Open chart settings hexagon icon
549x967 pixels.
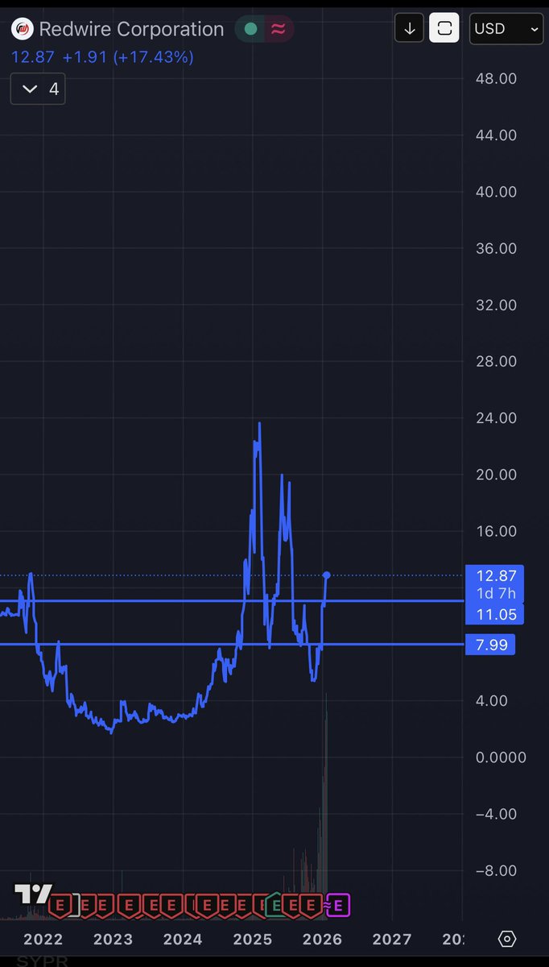pyautogui.click(x=507, y=939)
